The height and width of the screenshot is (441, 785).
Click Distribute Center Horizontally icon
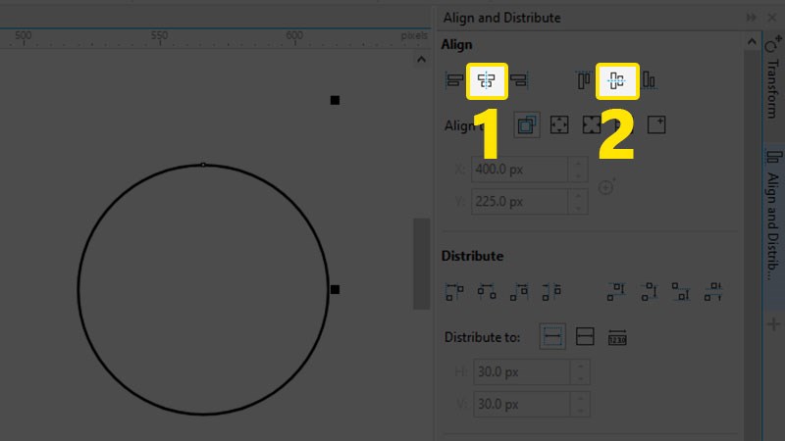pos(487,291)
